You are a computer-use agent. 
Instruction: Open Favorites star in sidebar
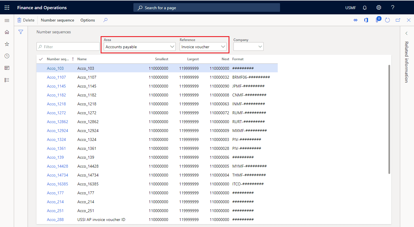[x=7, y=44]
